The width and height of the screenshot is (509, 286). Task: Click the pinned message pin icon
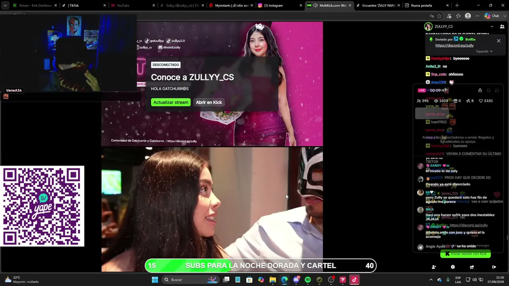pyautogui.click(x=431, y=39)
